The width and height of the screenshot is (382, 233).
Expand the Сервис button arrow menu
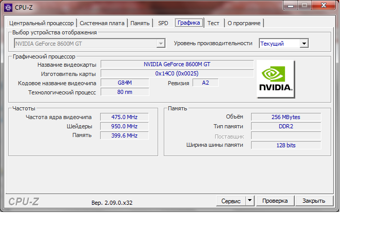point(250,201)
